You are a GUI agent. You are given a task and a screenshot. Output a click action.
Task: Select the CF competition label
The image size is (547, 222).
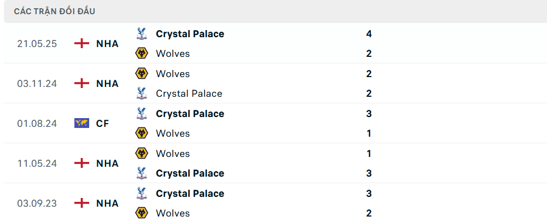point(102,124)
